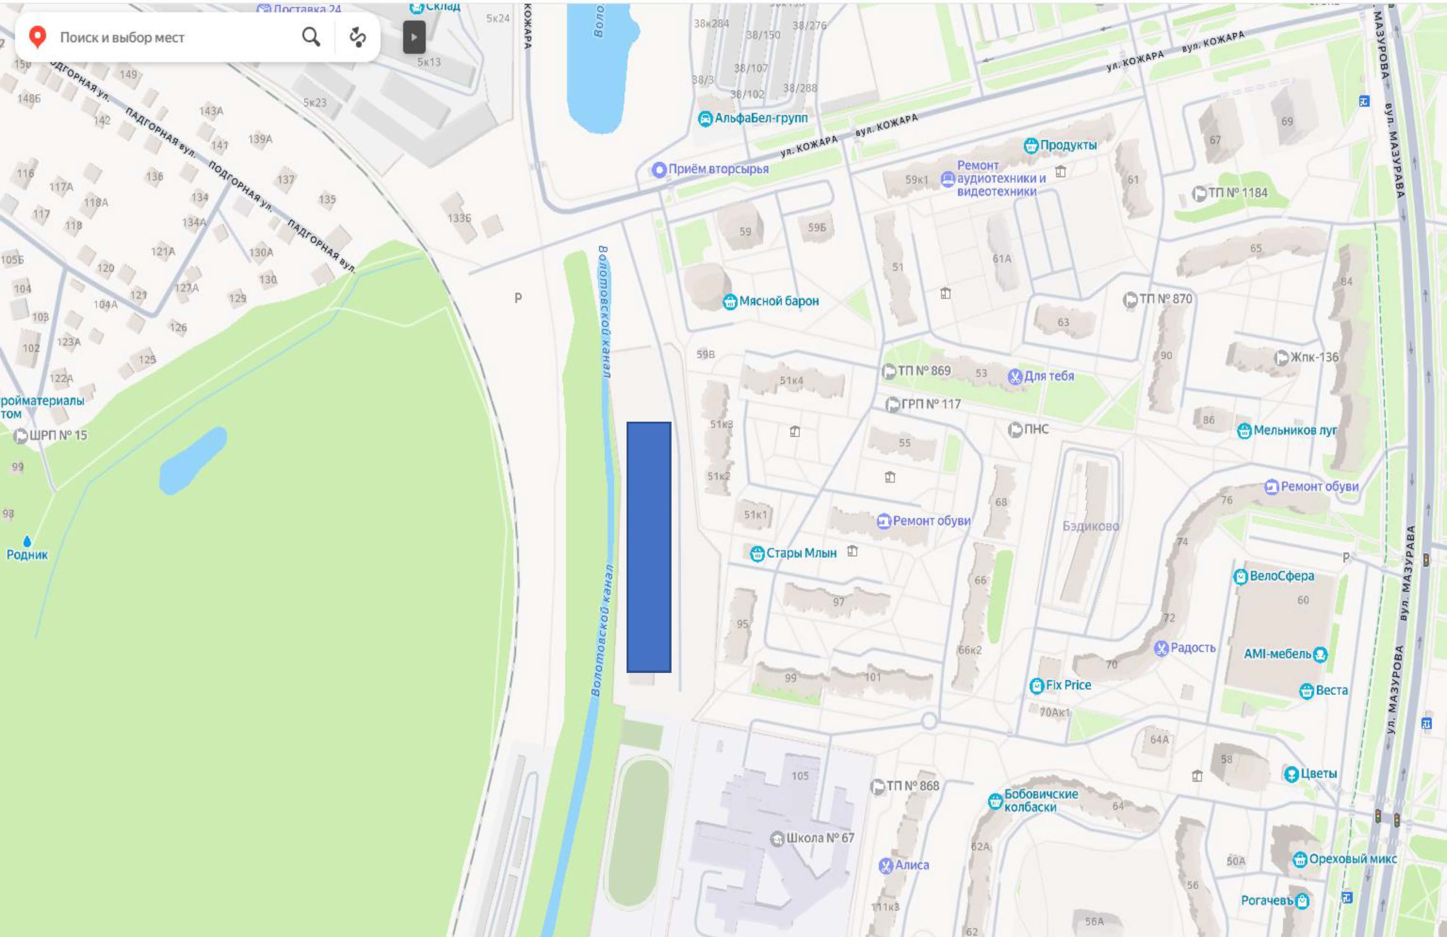This screenshot has height=937, width=1447.
Task: Click the Мясной барон shop icon
Action: coord(730,302)
